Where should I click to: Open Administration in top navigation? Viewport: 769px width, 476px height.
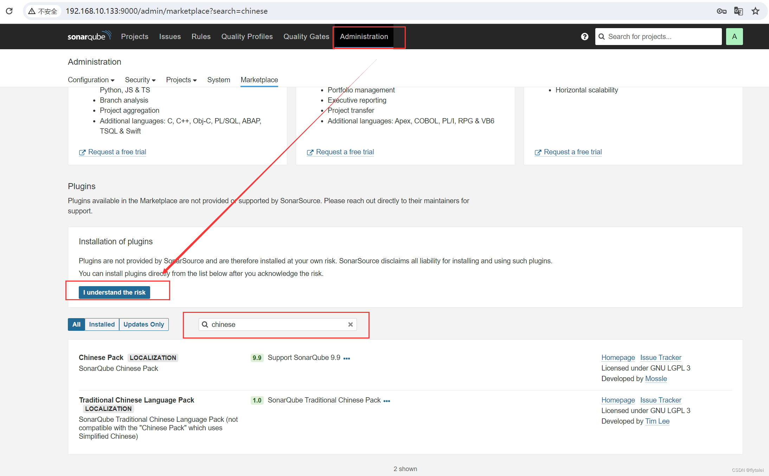(364, 37)
